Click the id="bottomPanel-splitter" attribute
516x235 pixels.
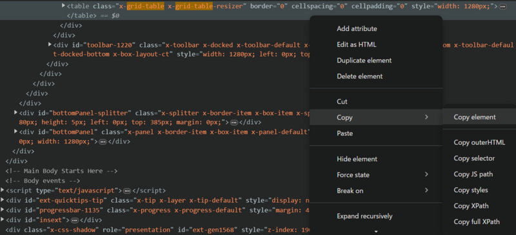(84, 113)
